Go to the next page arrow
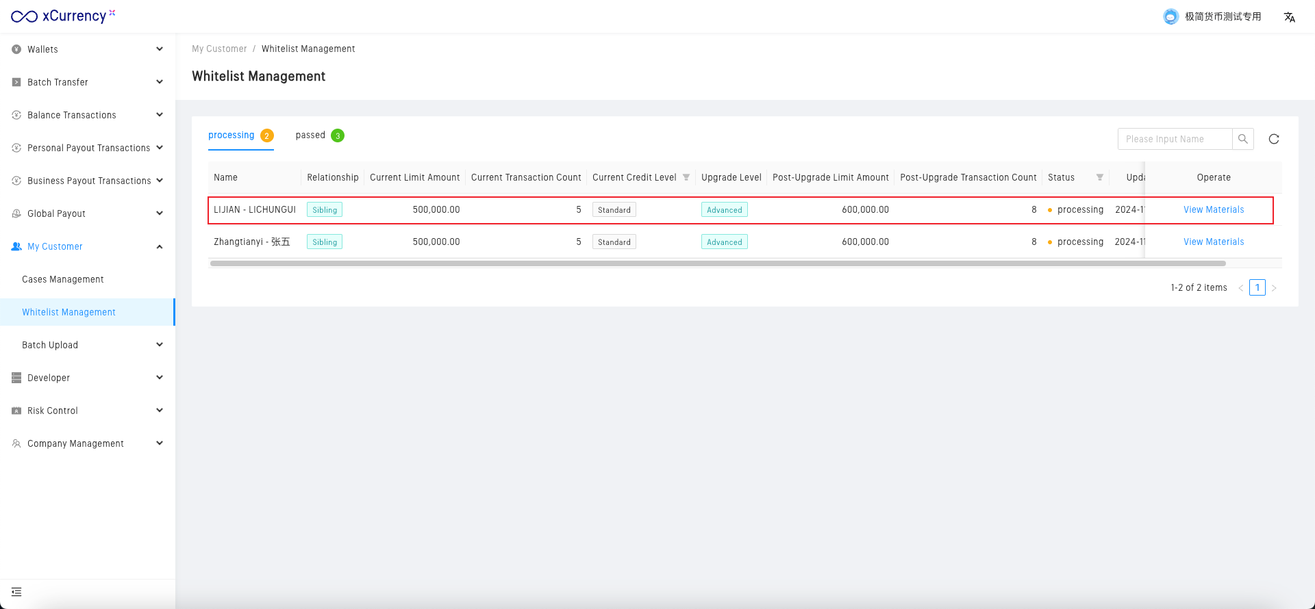 [1274, 288]
